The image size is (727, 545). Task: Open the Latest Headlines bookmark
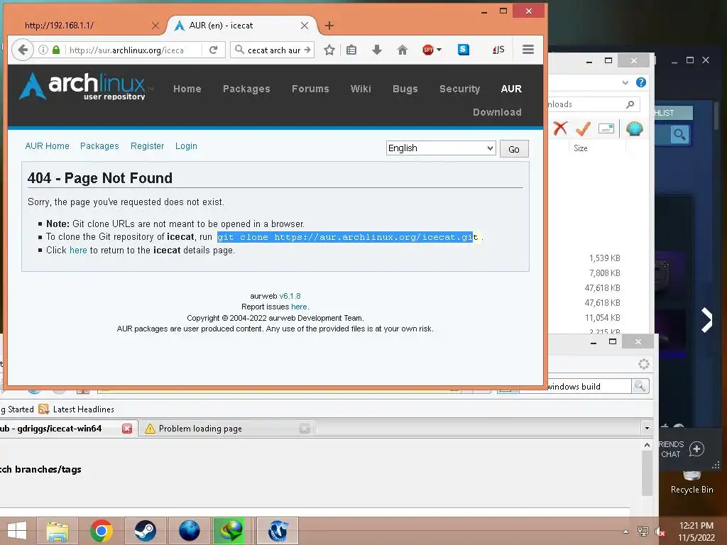point(77,409)
